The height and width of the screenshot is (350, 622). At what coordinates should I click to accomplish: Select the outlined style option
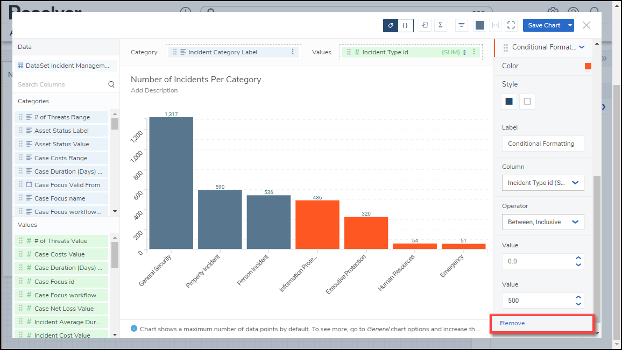click(x=527, y=102)
